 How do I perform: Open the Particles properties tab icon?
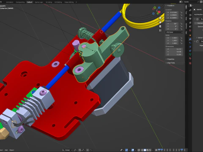point(190,43)
